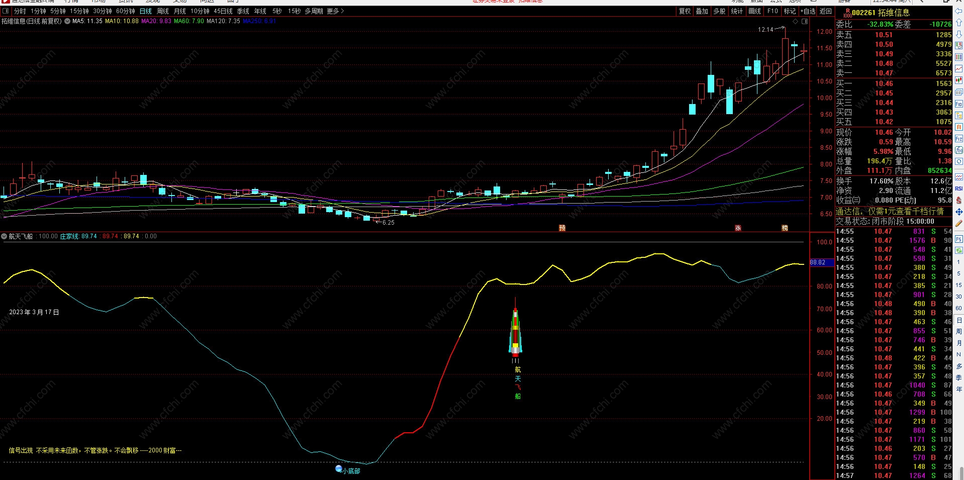
Task: Open the 通达信 千档行情 promo link
Action: point(889,212)
